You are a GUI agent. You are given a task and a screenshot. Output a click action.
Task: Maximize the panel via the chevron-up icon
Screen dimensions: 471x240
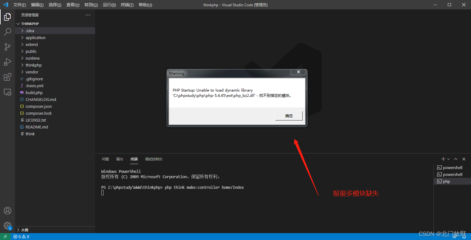point(456,159)
